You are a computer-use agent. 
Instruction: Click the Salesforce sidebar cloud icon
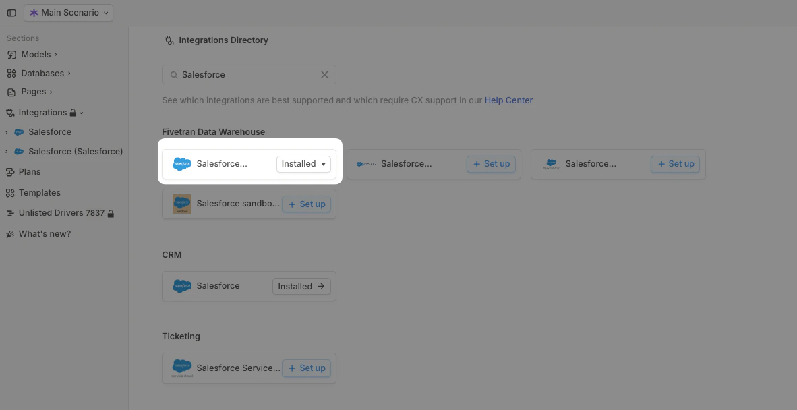point(19,132)
